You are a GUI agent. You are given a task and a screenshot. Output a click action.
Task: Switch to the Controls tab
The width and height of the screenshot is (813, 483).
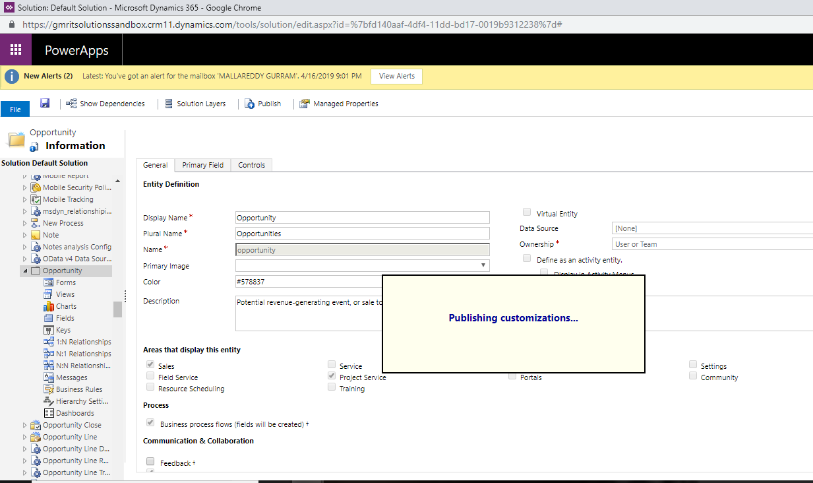coord(252,165)
